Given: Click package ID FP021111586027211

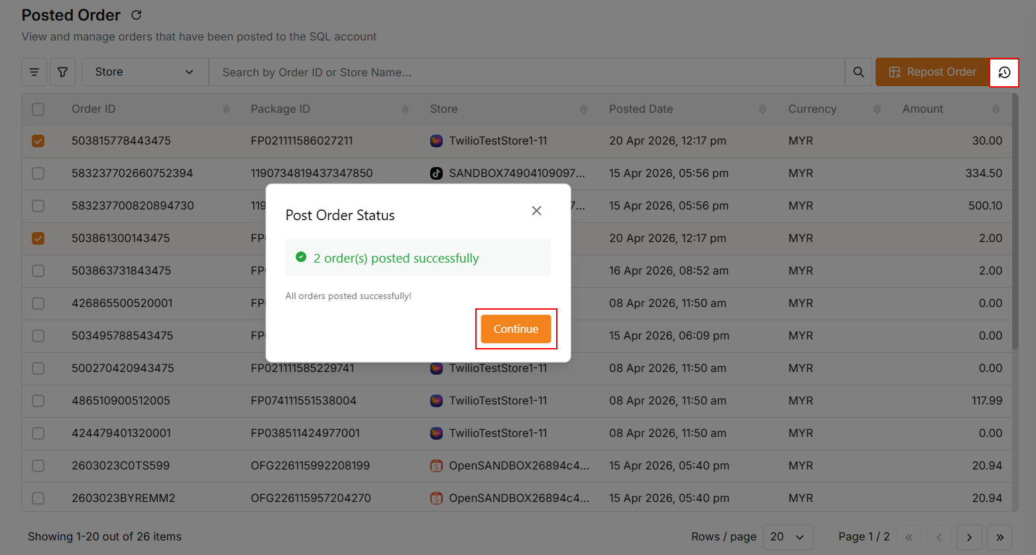Looking at the screenshot, I should pos(302,141).
